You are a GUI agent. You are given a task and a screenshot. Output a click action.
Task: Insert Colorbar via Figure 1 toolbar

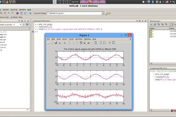pos(101,43)
